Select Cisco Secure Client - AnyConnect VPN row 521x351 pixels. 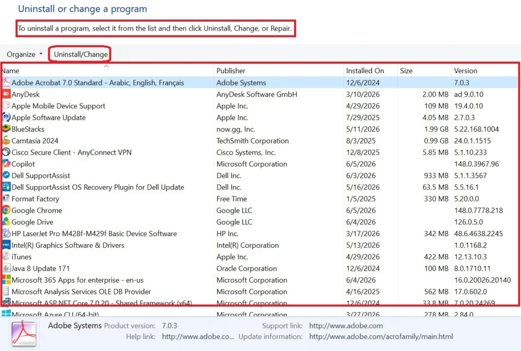click(260, 153)
